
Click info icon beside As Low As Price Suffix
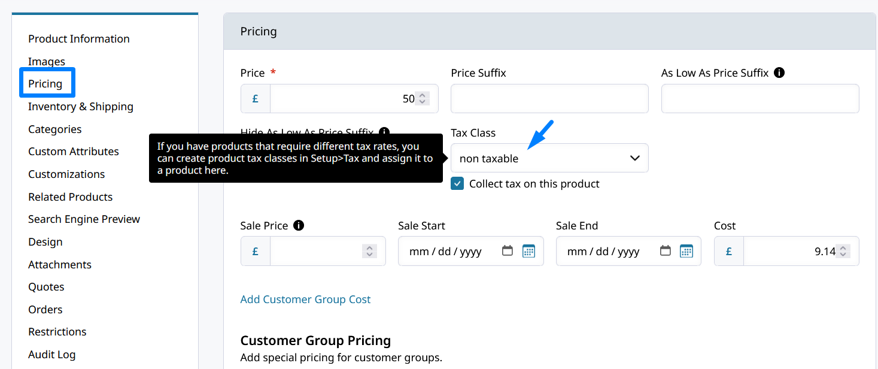(x=779, y=72)
